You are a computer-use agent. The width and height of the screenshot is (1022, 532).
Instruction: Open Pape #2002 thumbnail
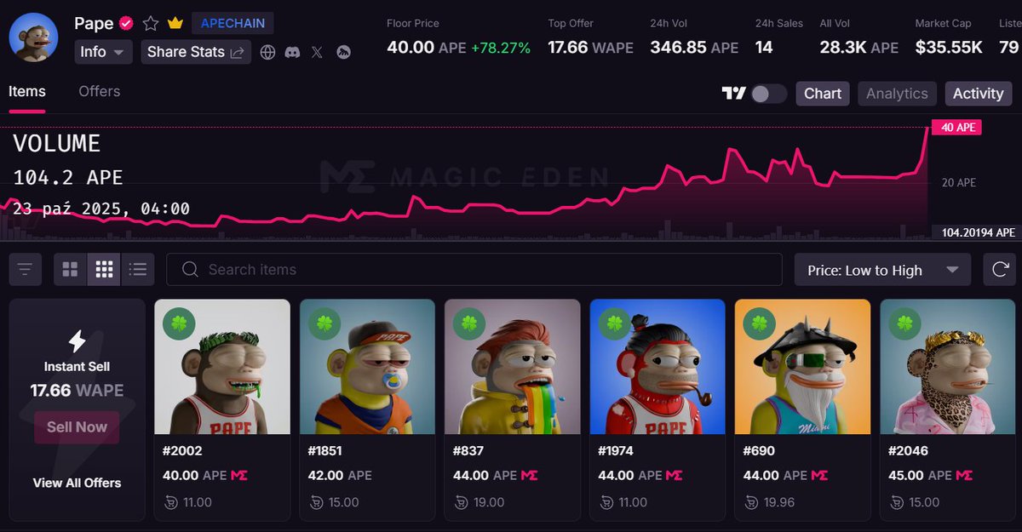(222, 367)
